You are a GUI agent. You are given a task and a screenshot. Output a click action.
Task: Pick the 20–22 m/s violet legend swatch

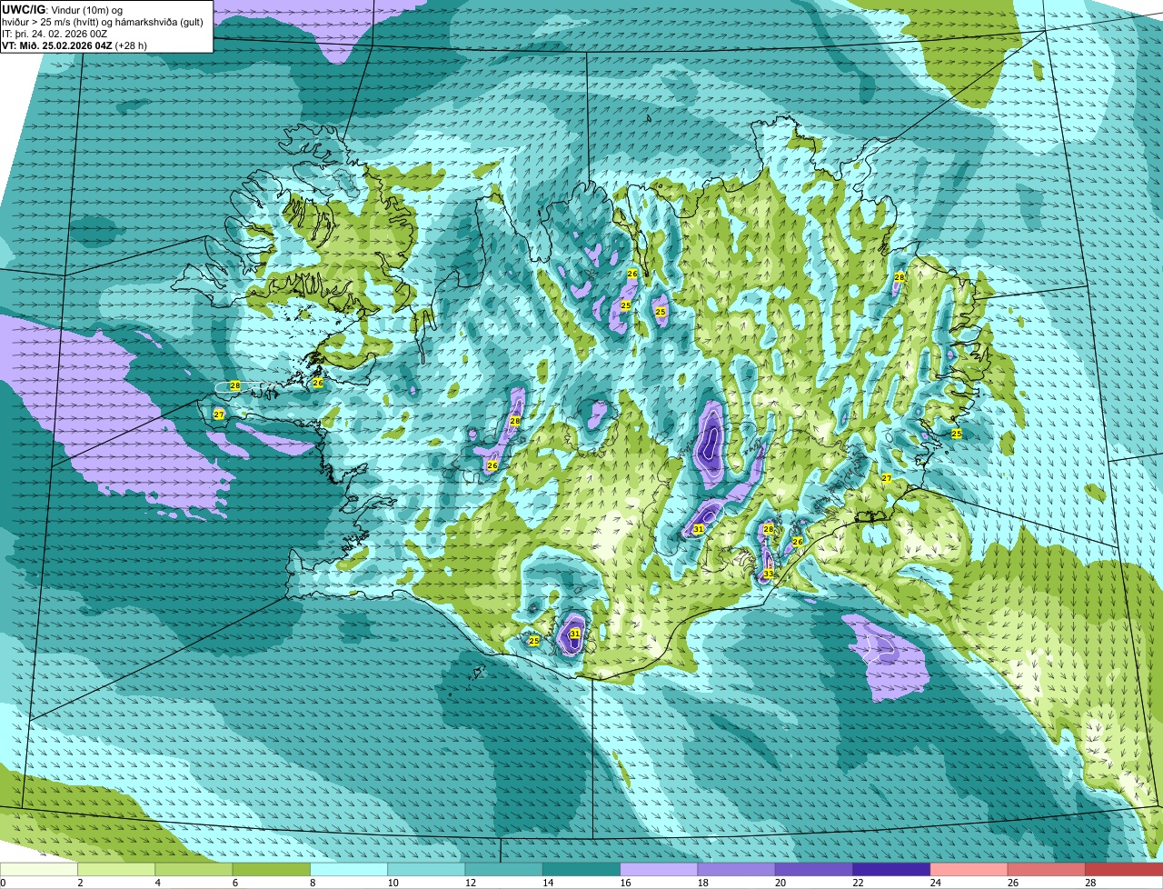[812, 869]
